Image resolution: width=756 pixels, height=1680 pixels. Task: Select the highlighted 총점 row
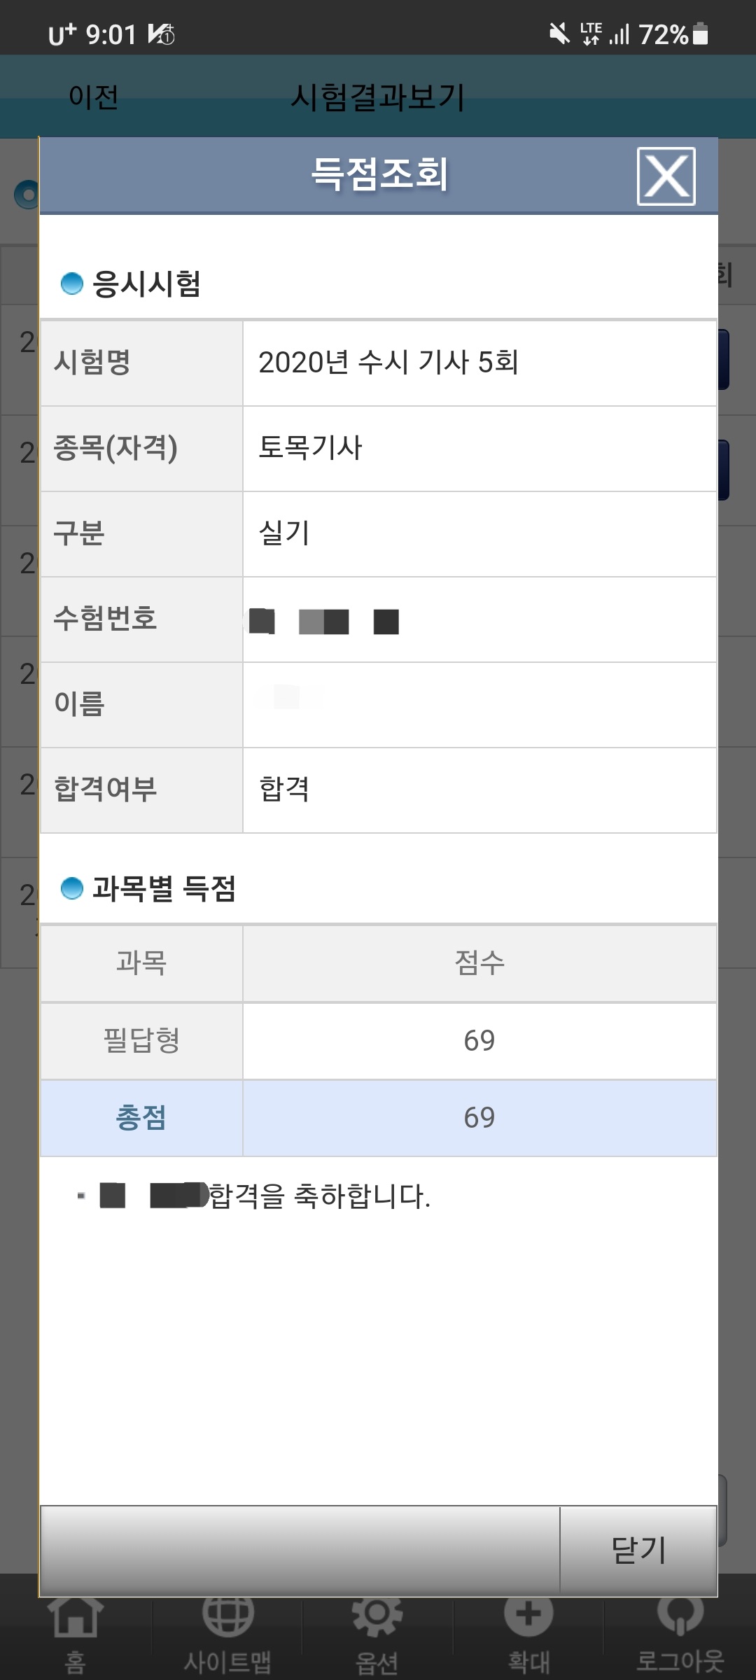click(x=379, y=1118)
